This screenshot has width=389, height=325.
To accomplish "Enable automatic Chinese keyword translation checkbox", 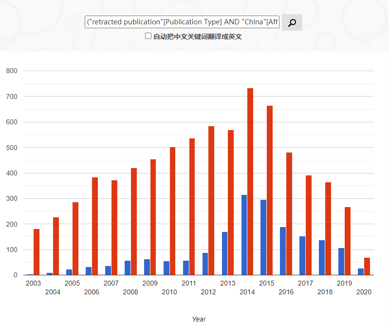I will 148,36.
